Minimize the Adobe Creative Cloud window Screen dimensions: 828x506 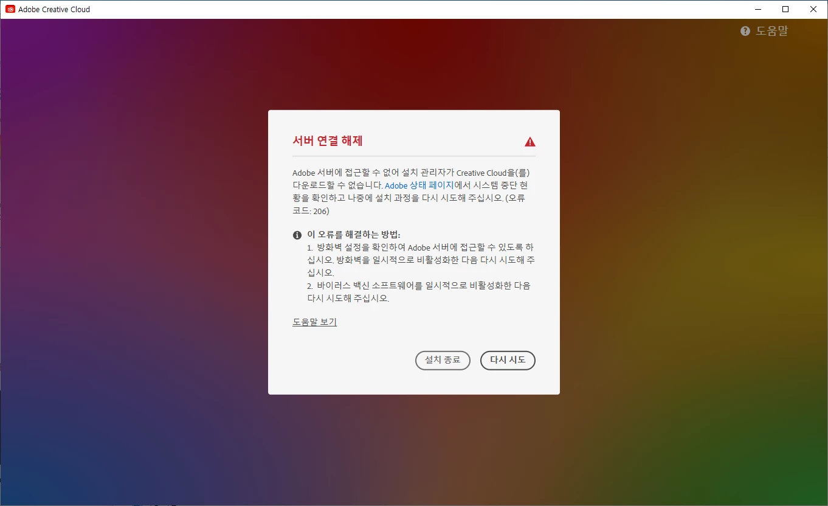tap(758, 9)
